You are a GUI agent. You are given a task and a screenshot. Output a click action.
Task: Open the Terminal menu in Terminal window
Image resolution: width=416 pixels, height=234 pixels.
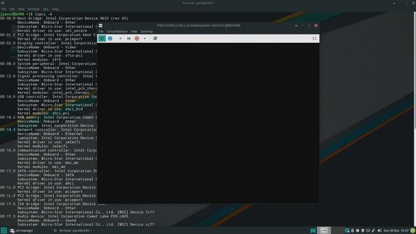click(33, 9)
